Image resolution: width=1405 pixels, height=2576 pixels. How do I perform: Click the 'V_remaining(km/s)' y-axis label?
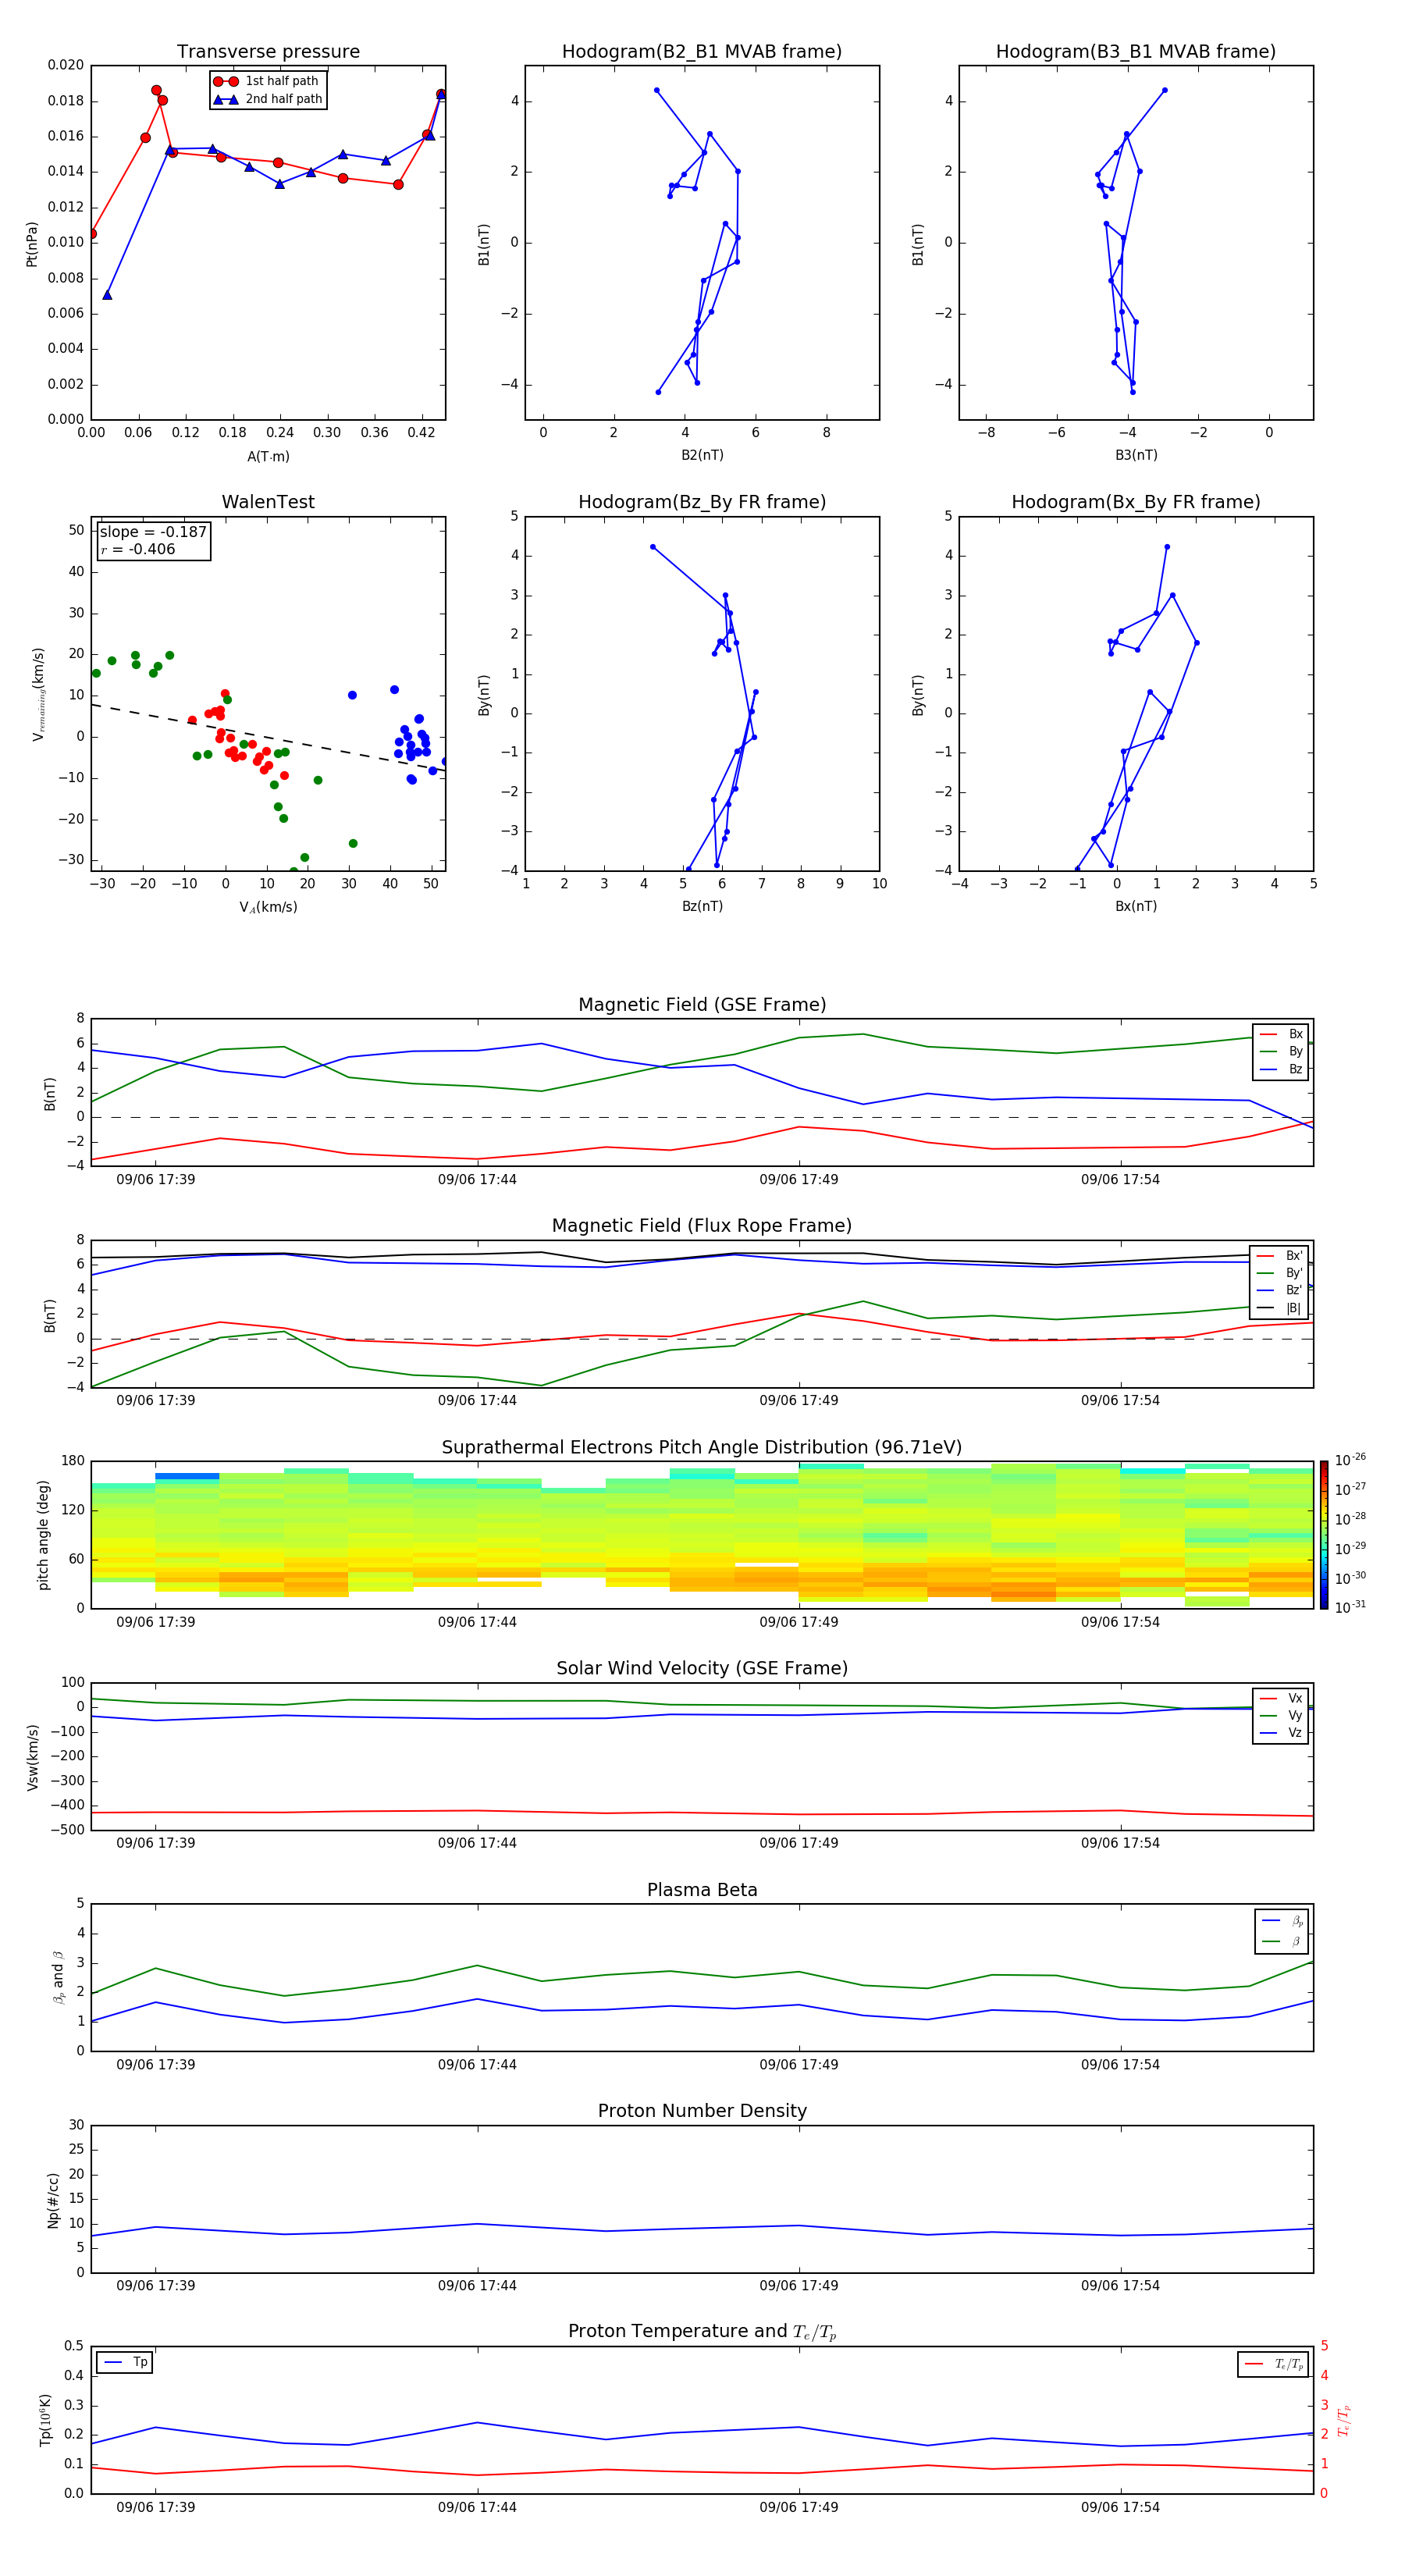pyautogui.click(x=38, y=694)
